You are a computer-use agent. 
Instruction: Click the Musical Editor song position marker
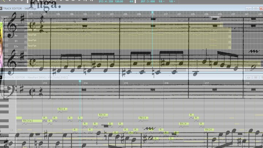[x=80, y=81]
